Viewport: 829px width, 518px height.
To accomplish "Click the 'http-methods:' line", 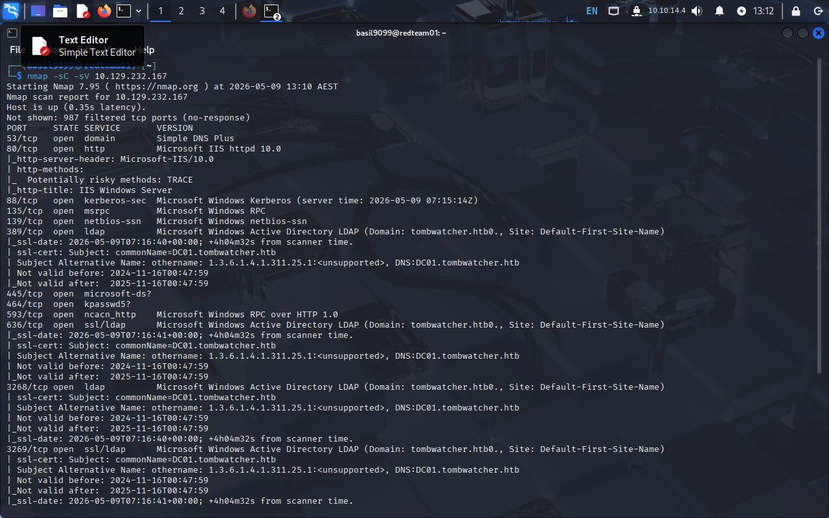I will pyautogui.click(x=45, y=170).
